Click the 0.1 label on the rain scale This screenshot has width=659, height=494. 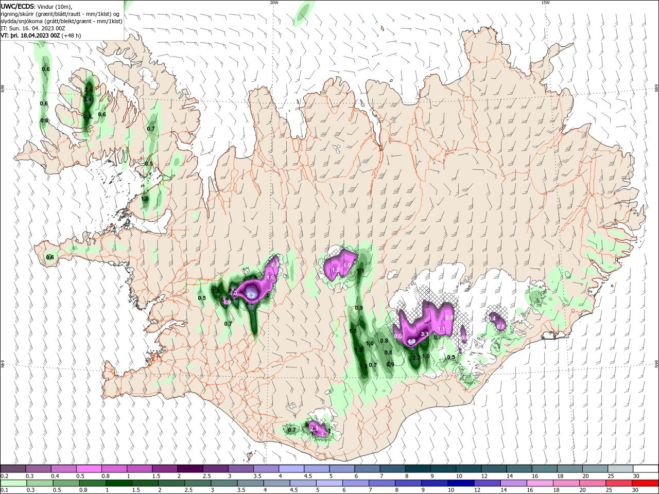(x=4, y=490)
